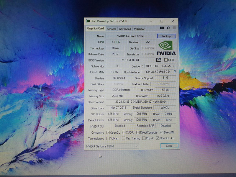Open the NVIDIA GeForce 820M GPU dropdown

tap(112, 146)
